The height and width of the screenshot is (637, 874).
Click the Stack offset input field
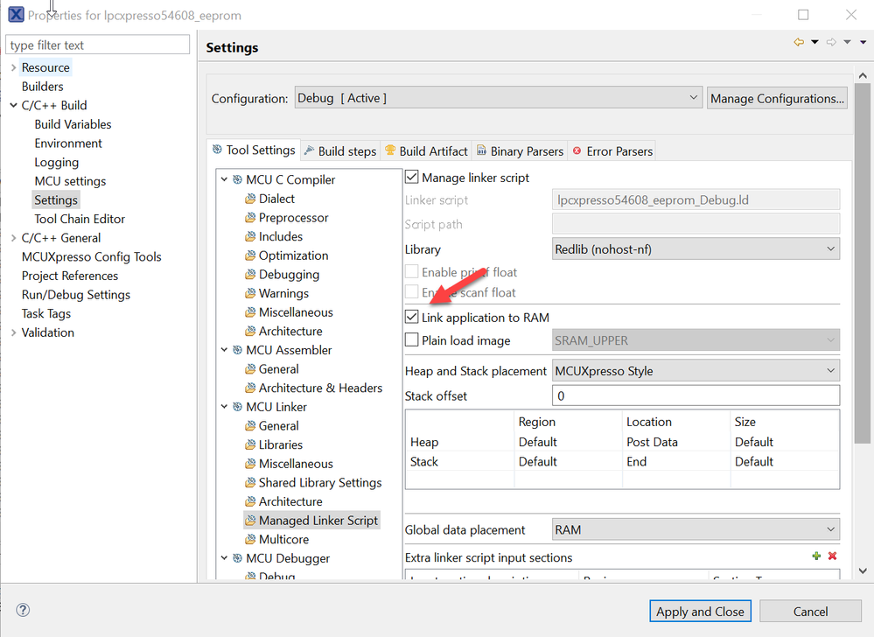tap(696, 396)
